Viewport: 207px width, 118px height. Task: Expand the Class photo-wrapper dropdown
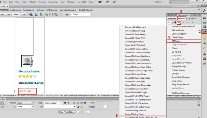[53, 103]
